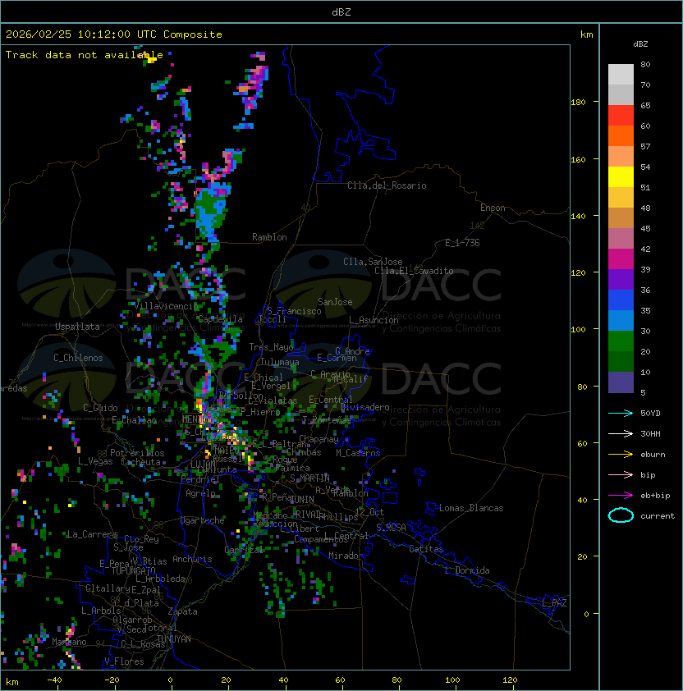The height and width of the screenshot is (691, 683).
Task: Click the '-20' tick on horizontal axis
Action: coord(112,680)
